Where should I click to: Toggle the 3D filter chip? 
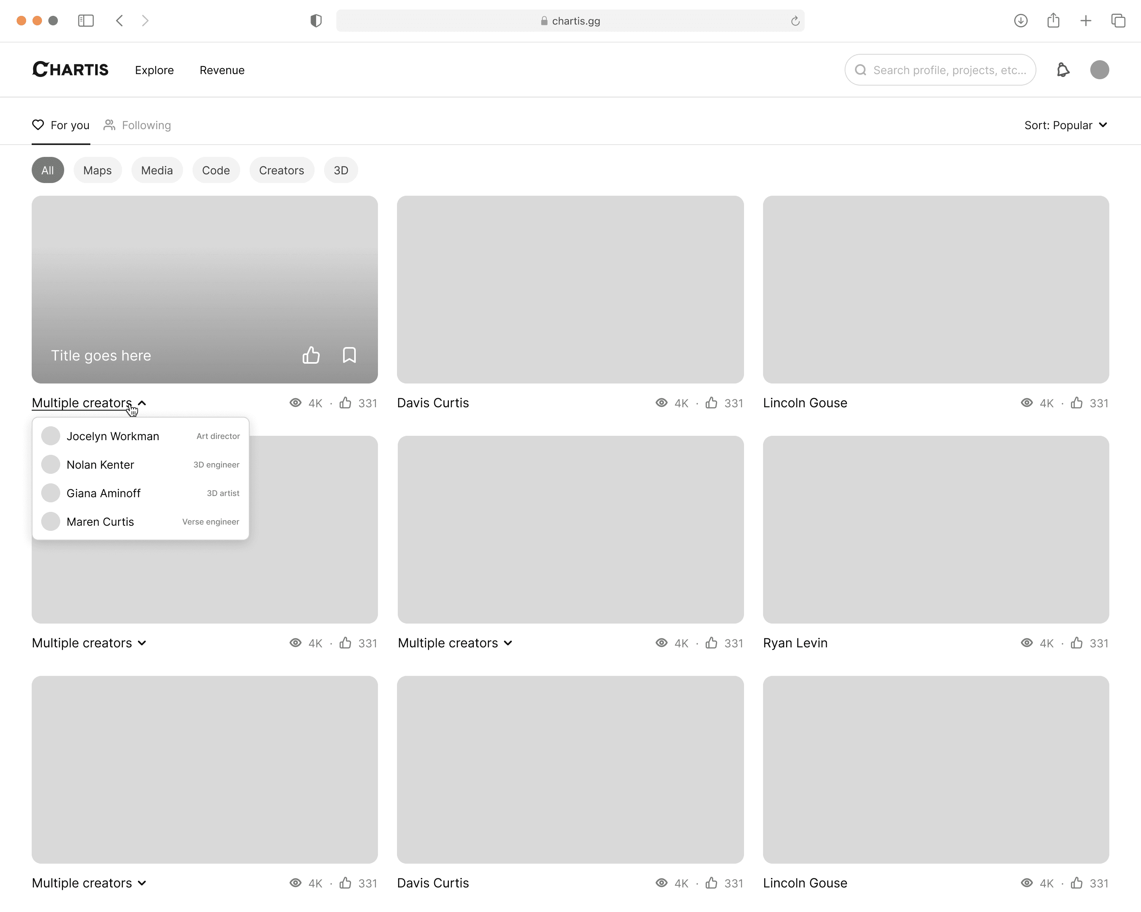tap(341, 170)
